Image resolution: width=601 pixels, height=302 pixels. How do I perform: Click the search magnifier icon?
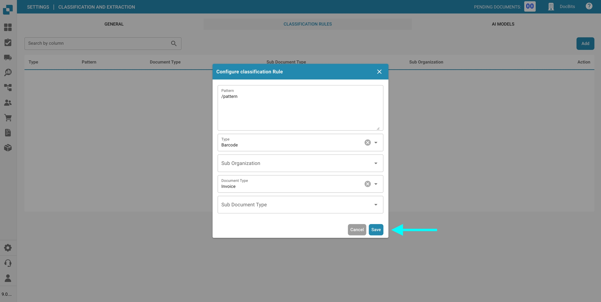(x=174, y=44)
